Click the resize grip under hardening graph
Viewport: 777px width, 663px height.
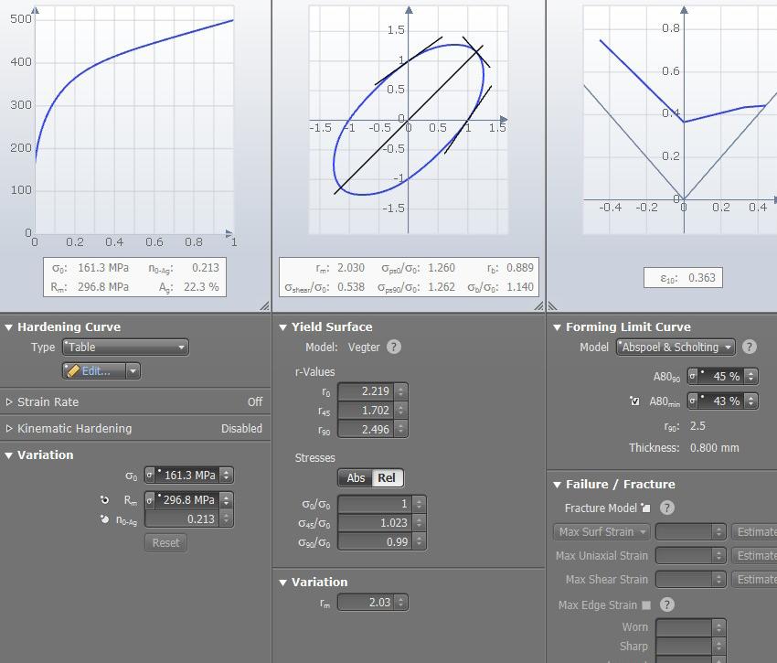264,306
